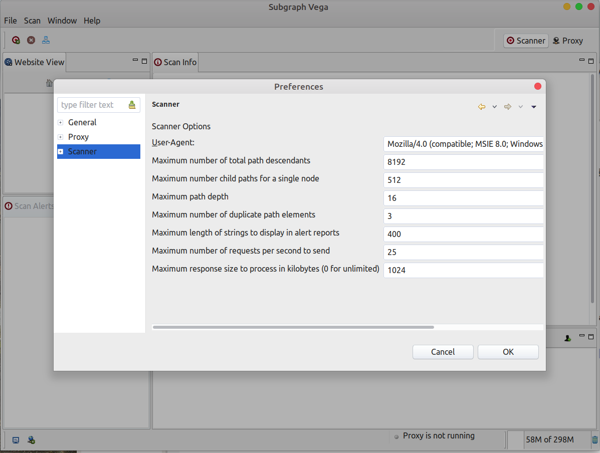Click the green window maximize button
Viewport: 600px width, 453px height.
coord(579,7)
